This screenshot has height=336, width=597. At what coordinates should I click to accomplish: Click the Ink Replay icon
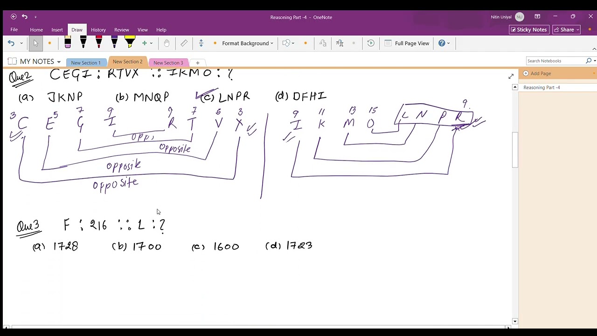pos(371,43)
